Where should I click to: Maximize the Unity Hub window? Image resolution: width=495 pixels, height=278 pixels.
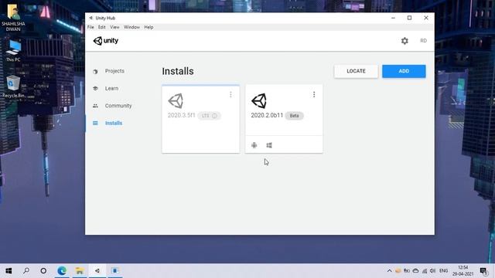click(x=409, y=18)
